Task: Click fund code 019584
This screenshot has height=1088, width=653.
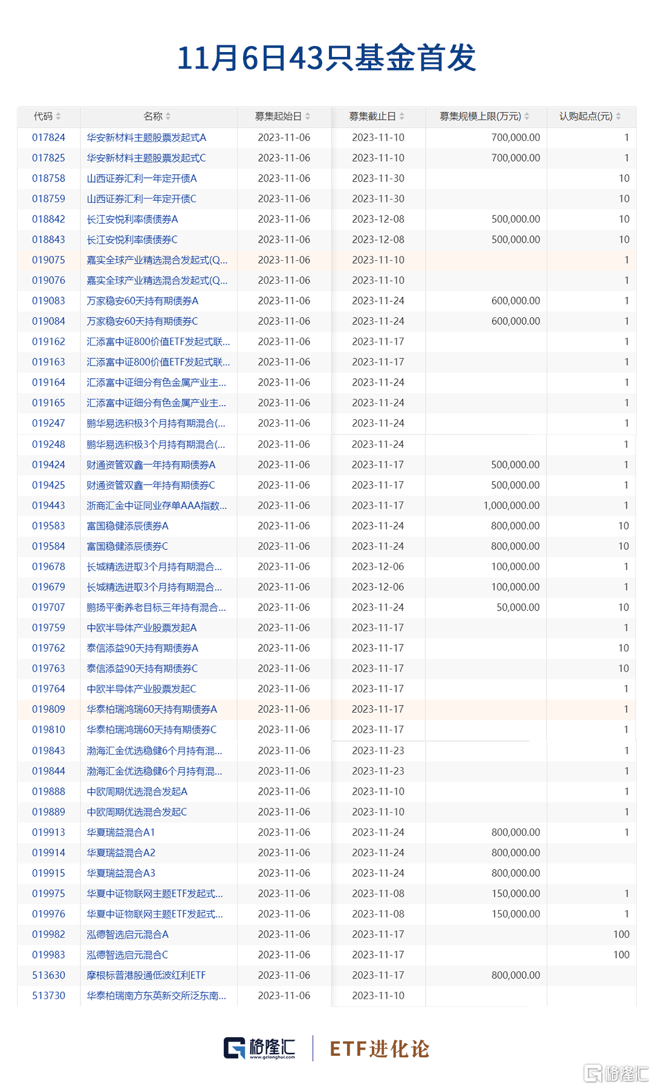Action: (48, 546)
